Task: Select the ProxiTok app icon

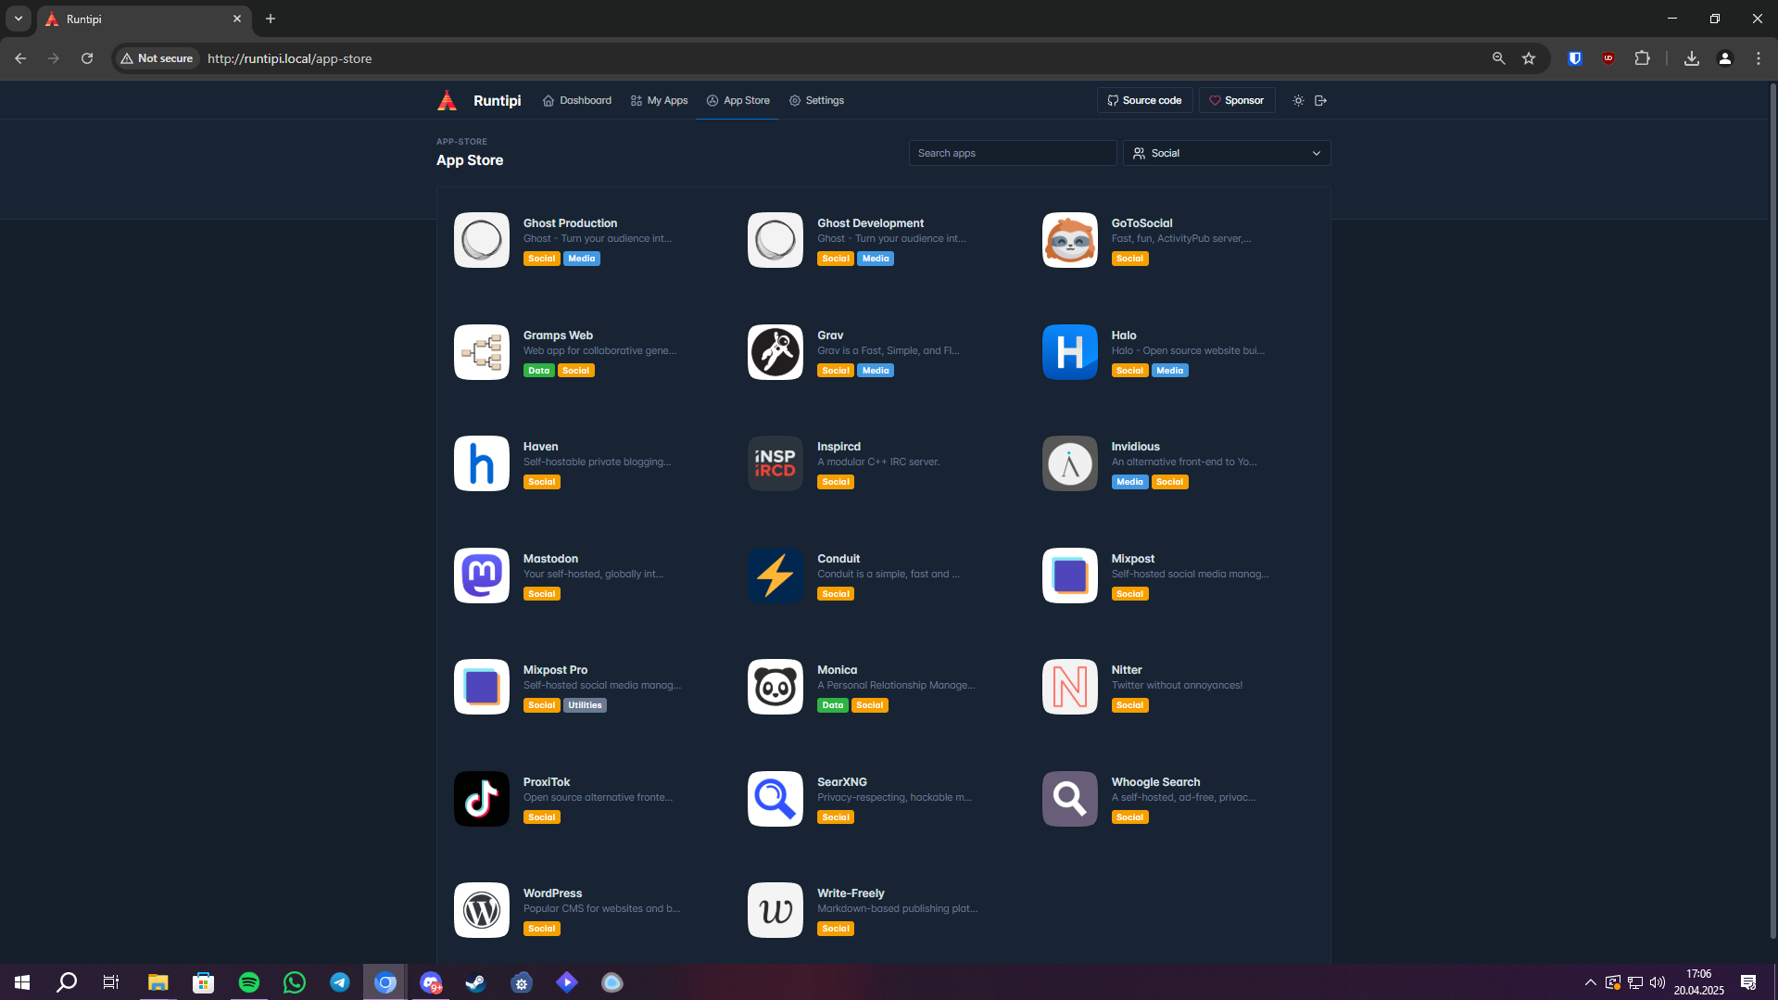Action: tap(481, 799)
